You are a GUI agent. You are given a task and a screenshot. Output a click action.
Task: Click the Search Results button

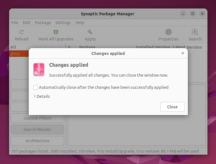click(37, 130)
